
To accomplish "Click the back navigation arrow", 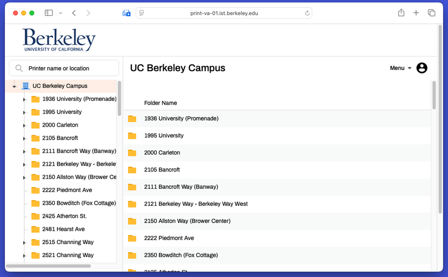I will pos(74,13).
